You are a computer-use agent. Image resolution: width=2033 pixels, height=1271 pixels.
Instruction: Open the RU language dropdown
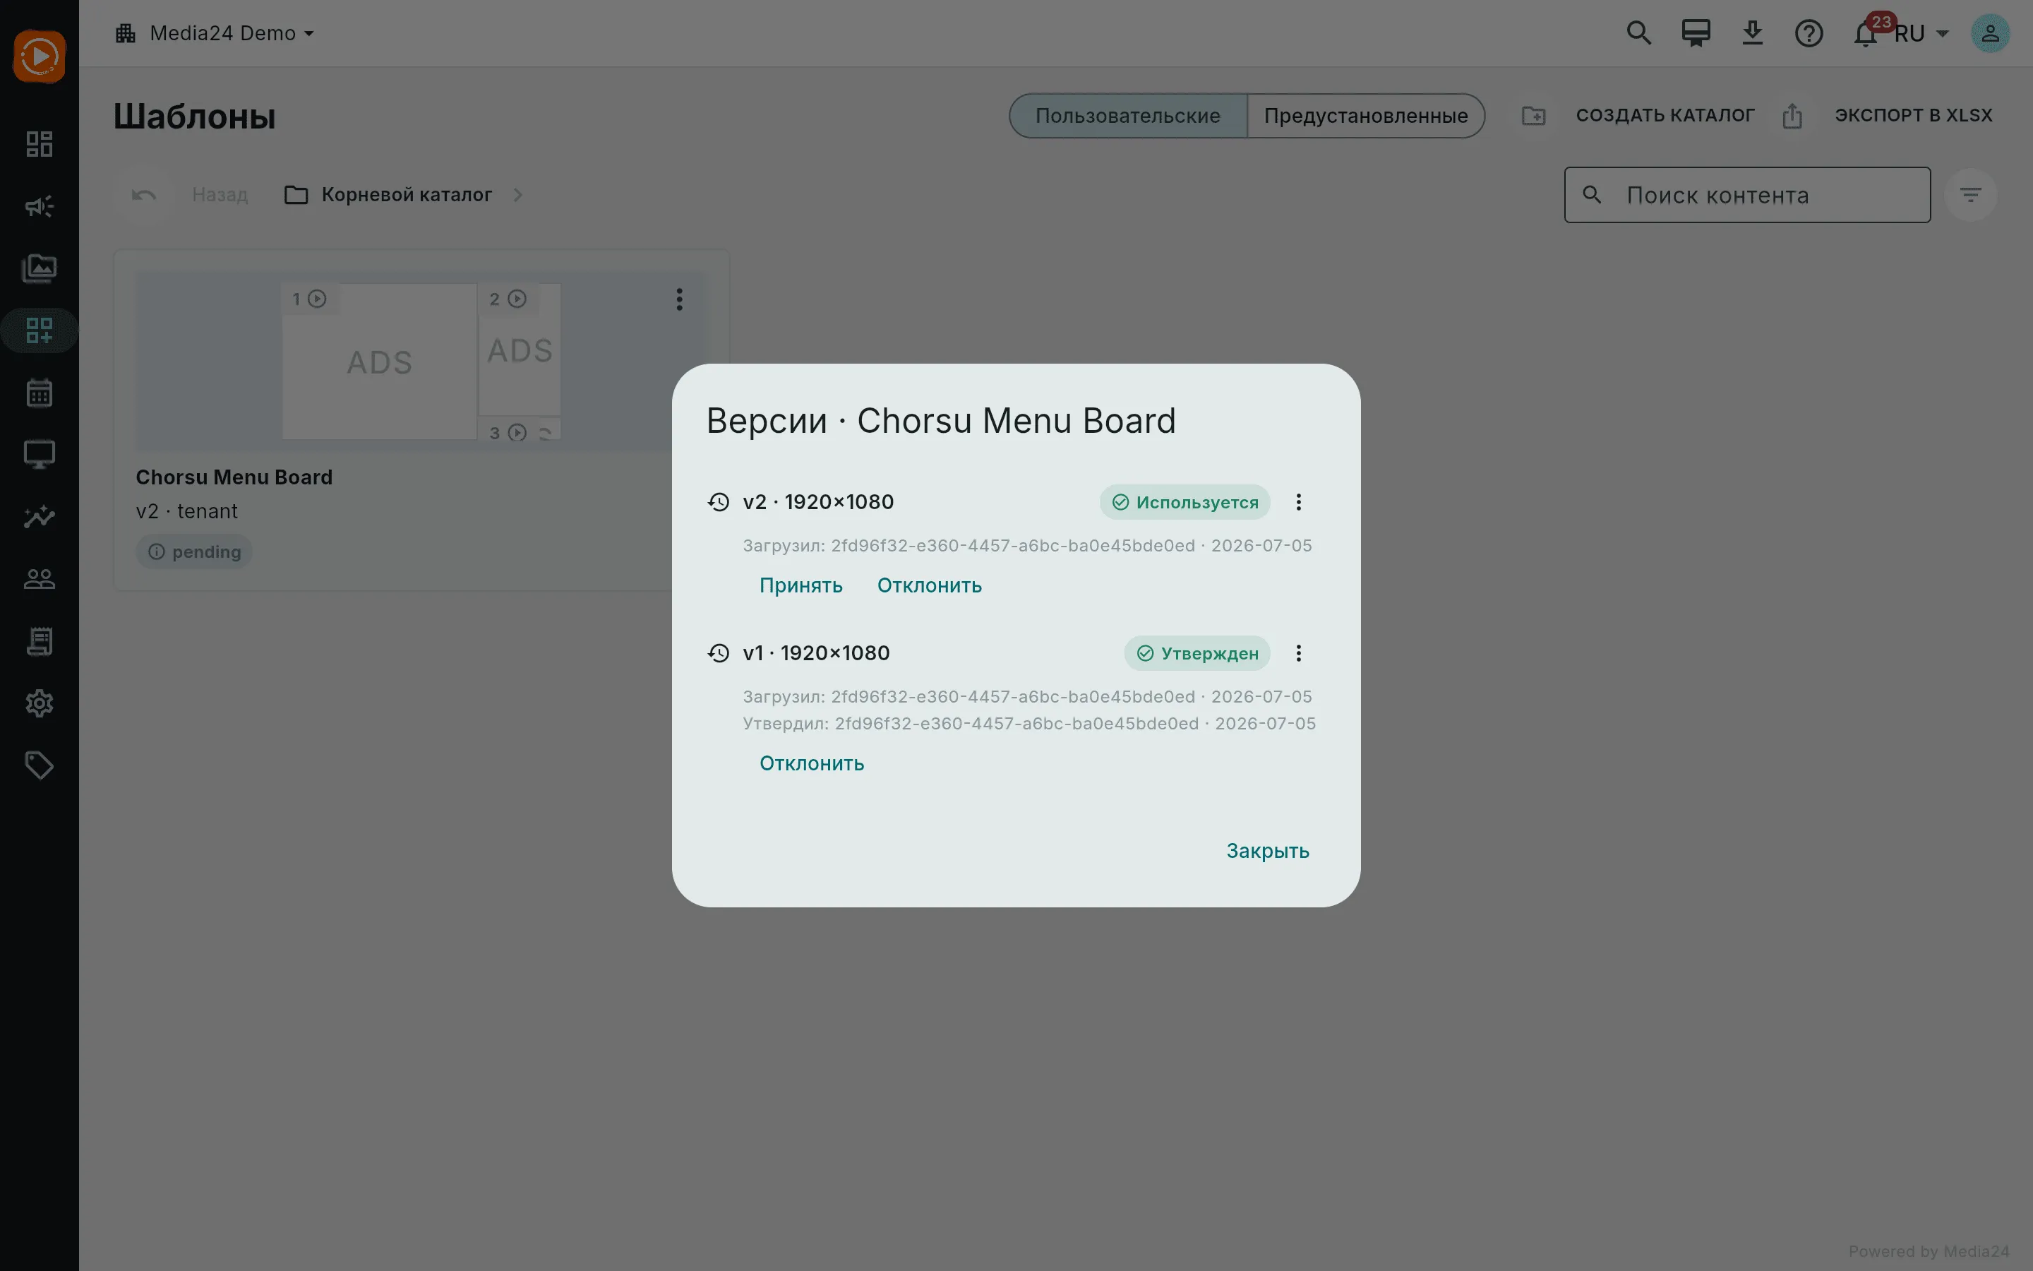[1921, 34]
